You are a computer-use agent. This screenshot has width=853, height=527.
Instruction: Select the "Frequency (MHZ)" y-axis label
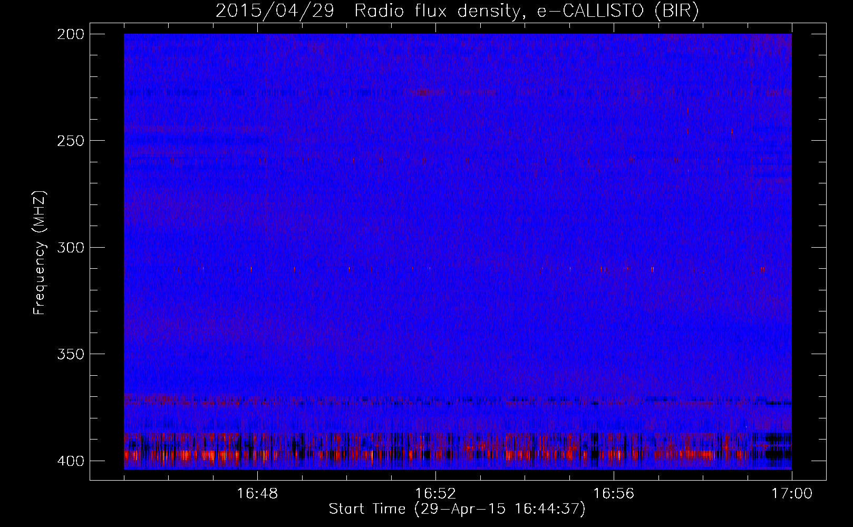pyautogui.click(x=40, y=253)
